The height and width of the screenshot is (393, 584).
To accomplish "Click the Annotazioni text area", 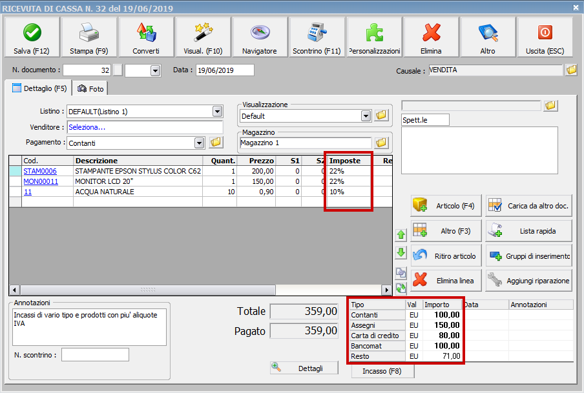I will (89, 327).
